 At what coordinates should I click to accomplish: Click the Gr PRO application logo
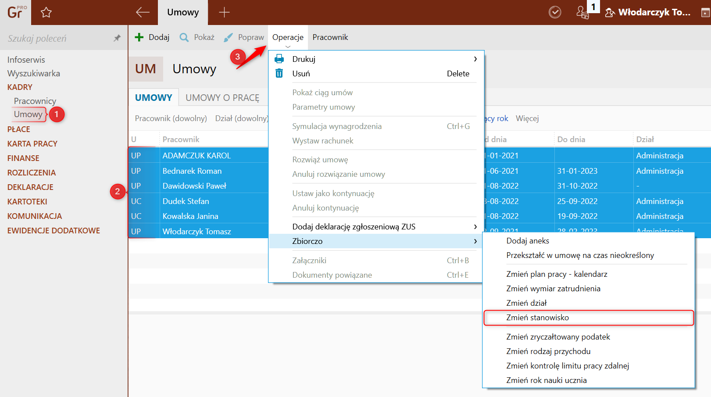click(x=16, y=12)
